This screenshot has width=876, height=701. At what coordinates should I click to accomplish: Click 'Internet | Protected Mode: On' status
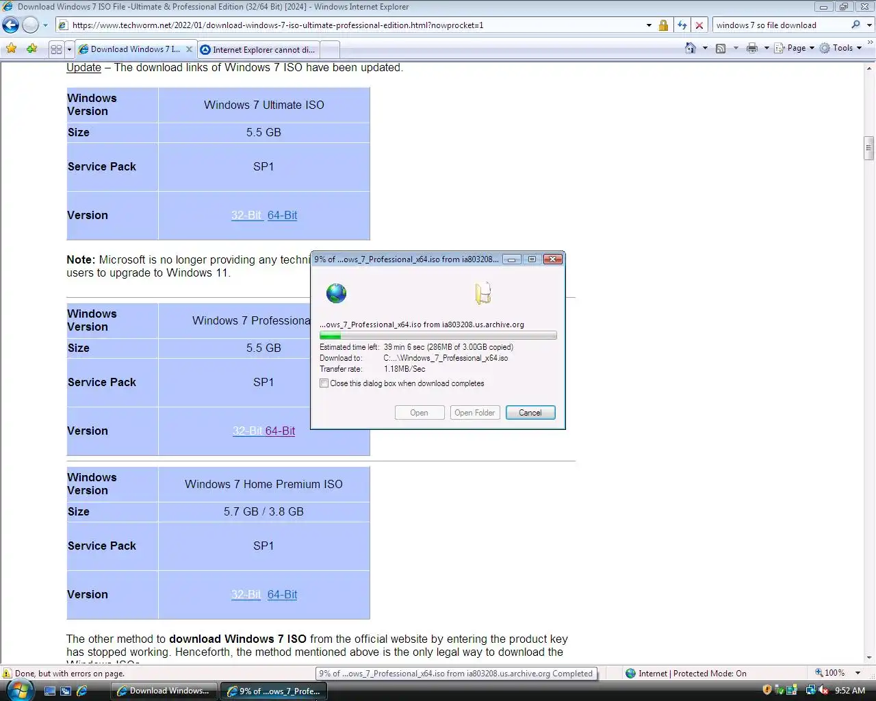(x=686, y=674)
